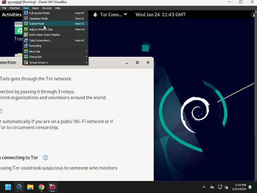The height and width of the screenshot is (193, 257).
Task: Open Google Chrome from the taskbar
Action: [x=41, y=187]
